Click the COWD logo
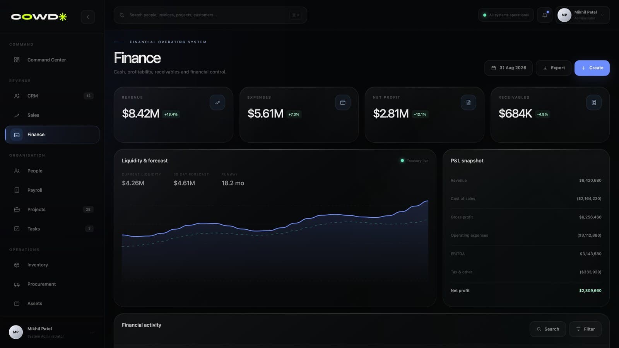The image size is (619, 348). coord(39,17)
